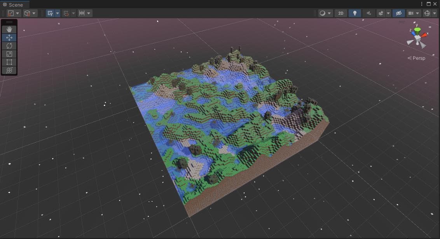Viewport: 440px width, 239px height.
Task: Toggle grid snapping
Action: point(66,13)
